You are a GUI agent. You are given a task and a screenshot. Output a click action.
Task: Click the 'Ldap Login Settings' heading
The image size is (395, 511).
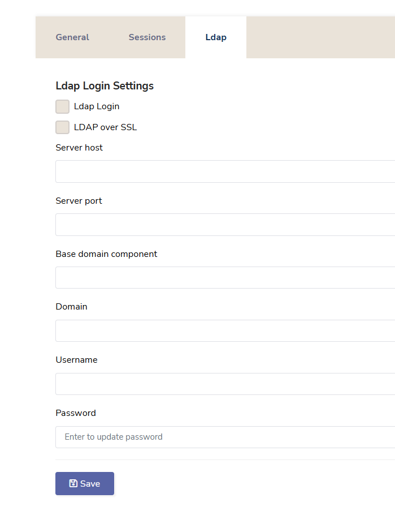click(105, 86)
